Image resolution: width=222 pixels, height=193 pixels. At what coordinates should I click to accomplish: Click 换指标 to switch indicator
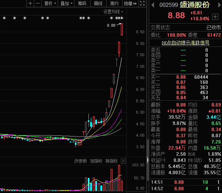click(111, 161)
